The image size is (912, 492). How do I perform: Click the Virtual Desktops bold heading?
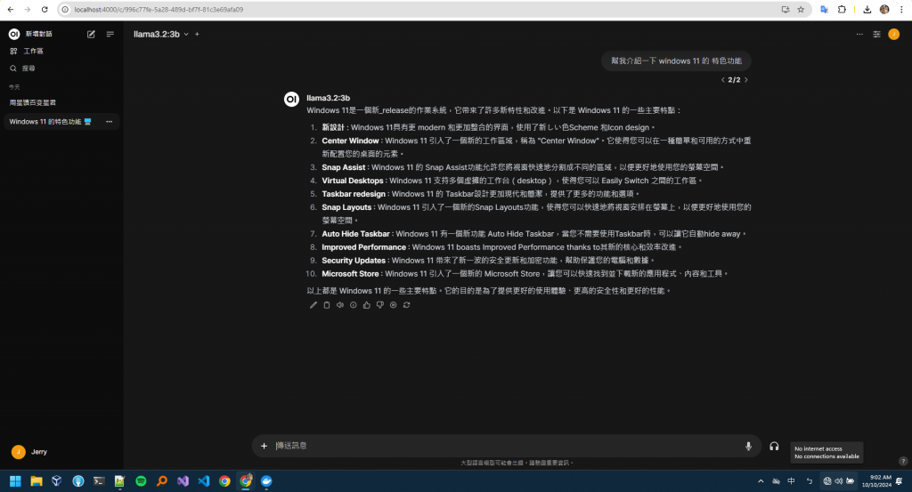click(353, 181)
